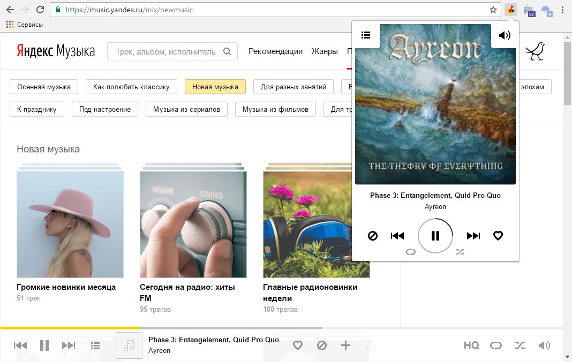The image size is (572, 362).
Task: Like the track using the heart in the popup
Action: [x=498, y=235]
